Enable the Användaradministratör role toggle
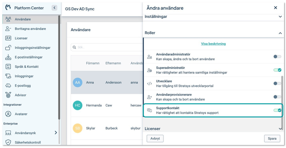 (277, 56)
